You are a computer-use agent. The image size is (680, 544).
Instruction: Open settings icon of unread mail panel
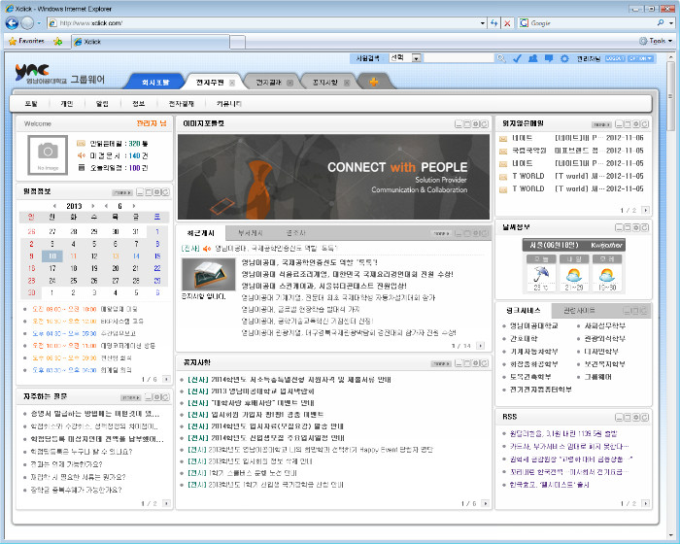636,124
